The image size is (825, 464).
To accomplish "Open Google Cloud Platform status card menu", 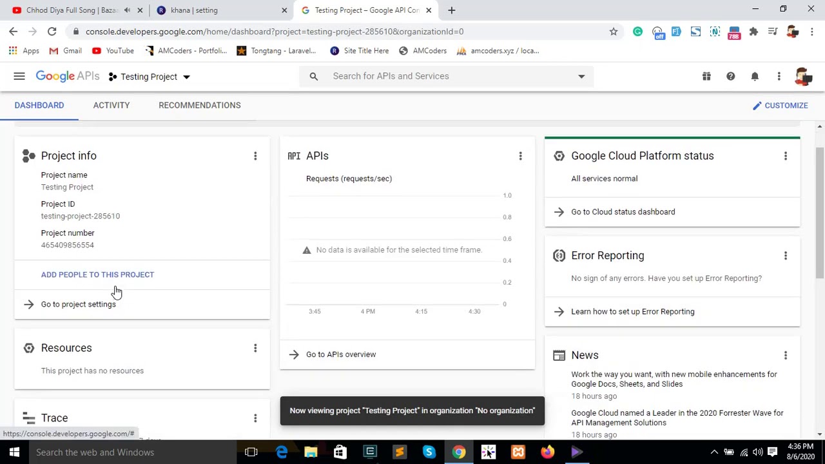I will click(785, 156).
